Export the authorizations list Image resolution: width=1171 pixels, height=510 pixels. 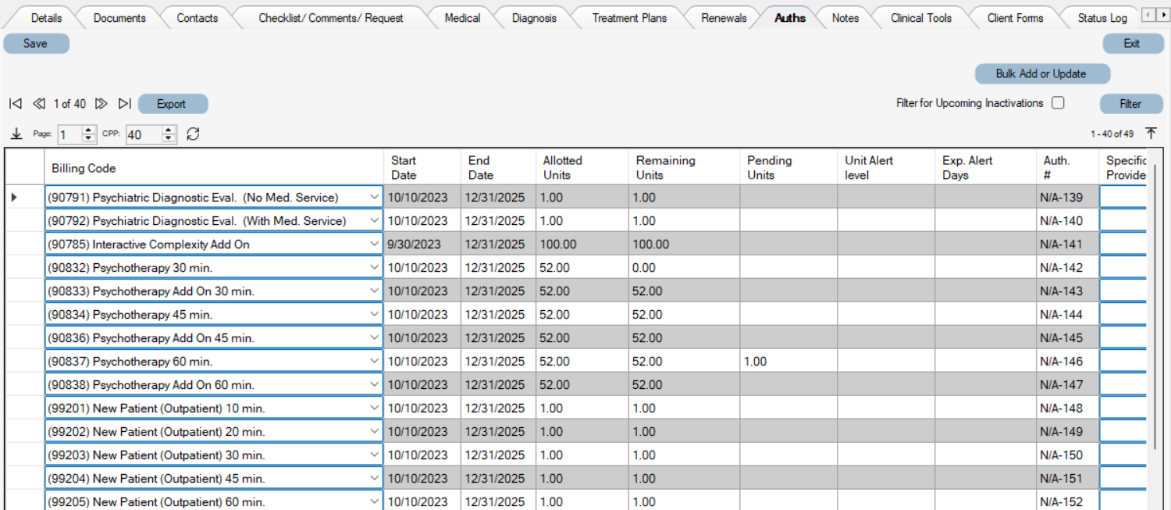(172, 103)
